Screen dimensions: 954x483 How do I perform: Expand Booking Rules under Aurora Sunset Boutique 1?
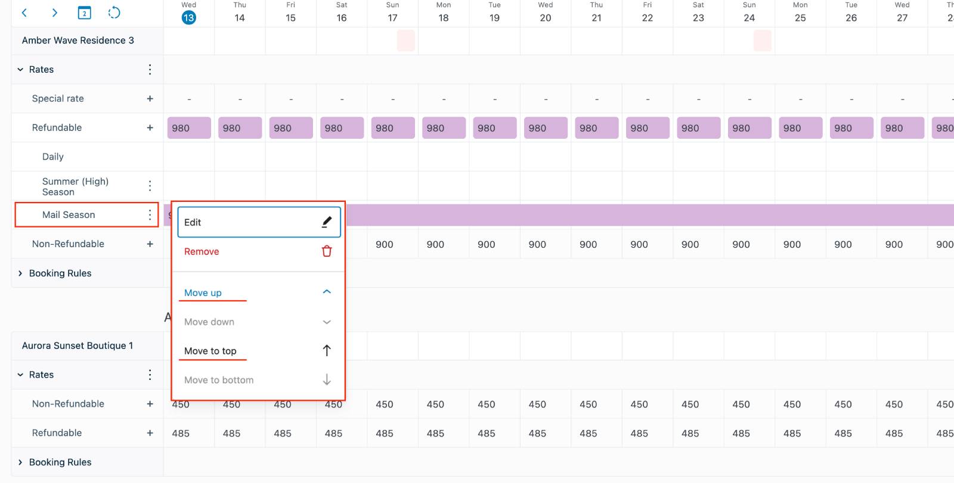[20, 462]
